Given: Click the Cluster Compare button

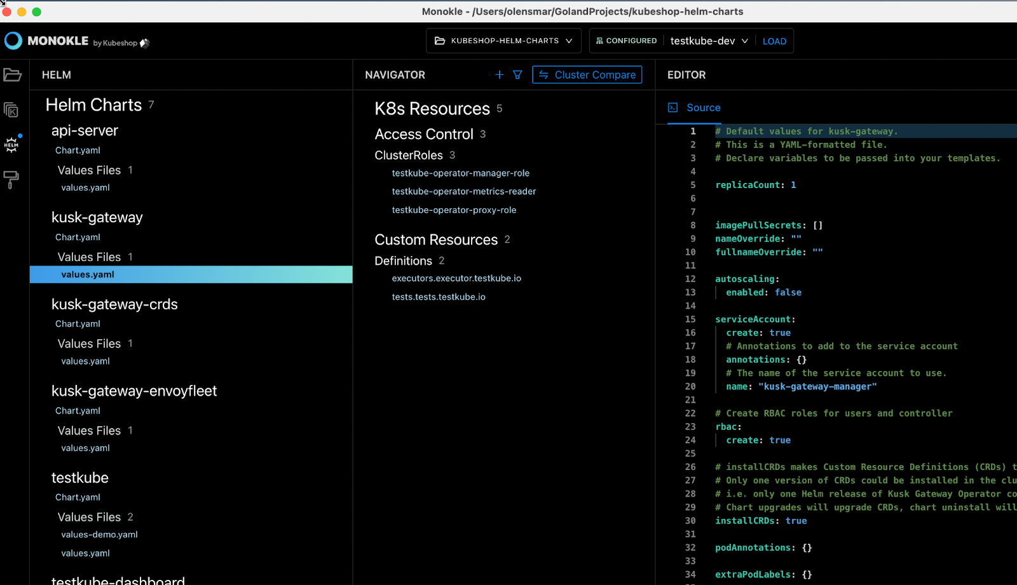Looking at the screenshot, I should click(x=587, y=75).
